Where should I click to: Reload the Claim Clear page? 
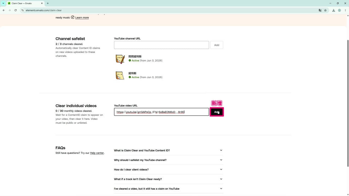[16, 10]
